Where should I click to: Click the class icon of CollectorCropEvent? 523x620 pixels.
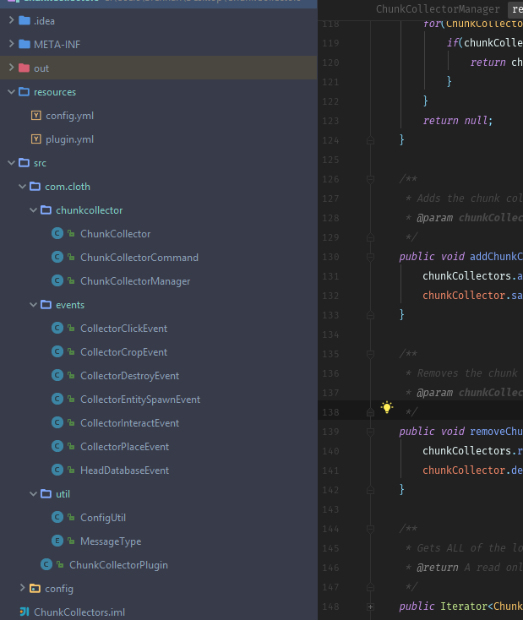pos(57,351)
